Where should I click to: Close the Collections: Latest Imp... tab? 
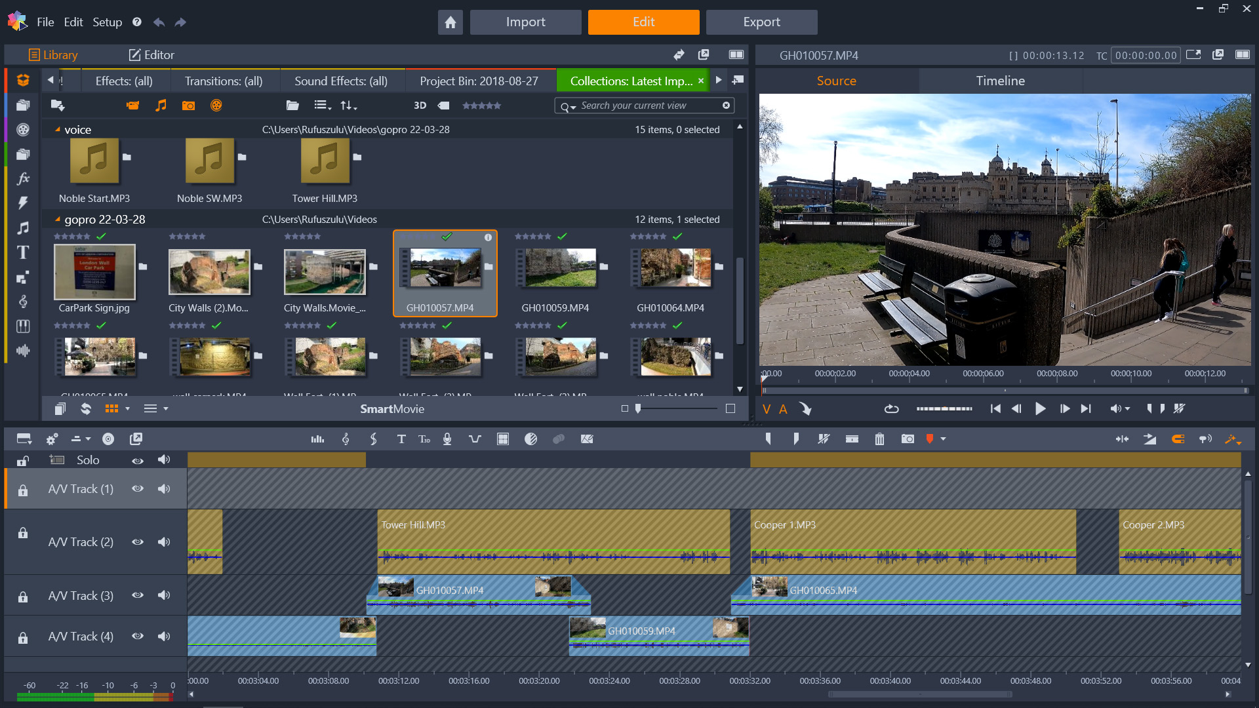(x=701, y=81)
